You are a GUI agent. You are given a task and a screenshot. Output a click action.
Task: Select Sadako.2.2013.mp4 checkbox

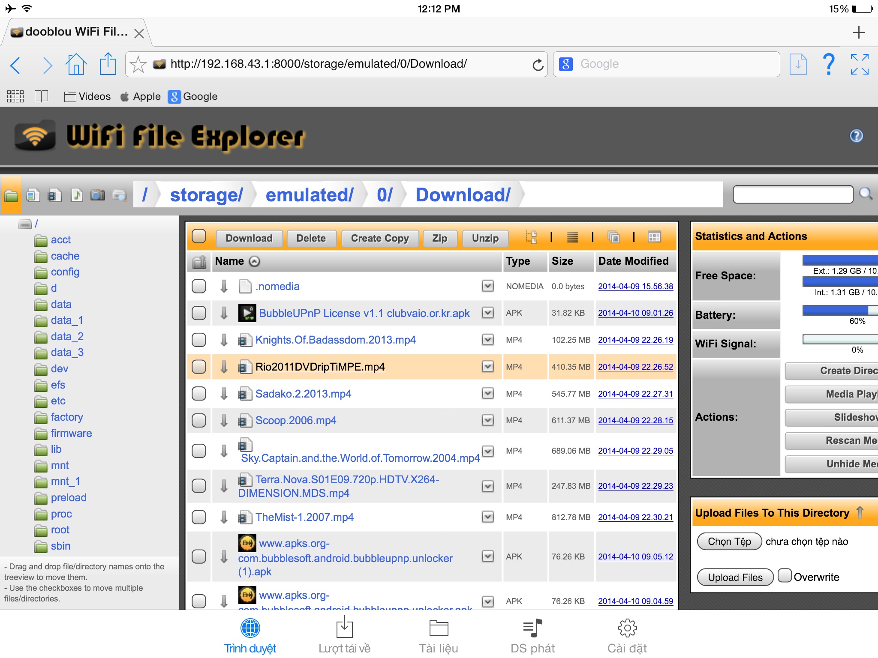[x=199, y=393]
